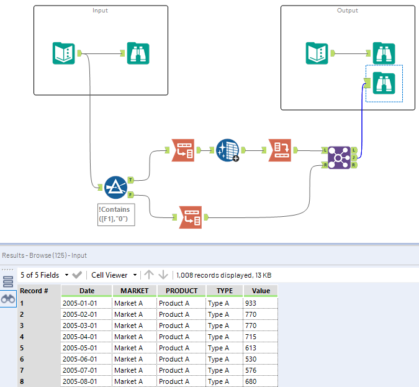Click the input anchor of the highlighted Browse tool
The height and width of the screenshot is (387, 419).
point(367,83)
